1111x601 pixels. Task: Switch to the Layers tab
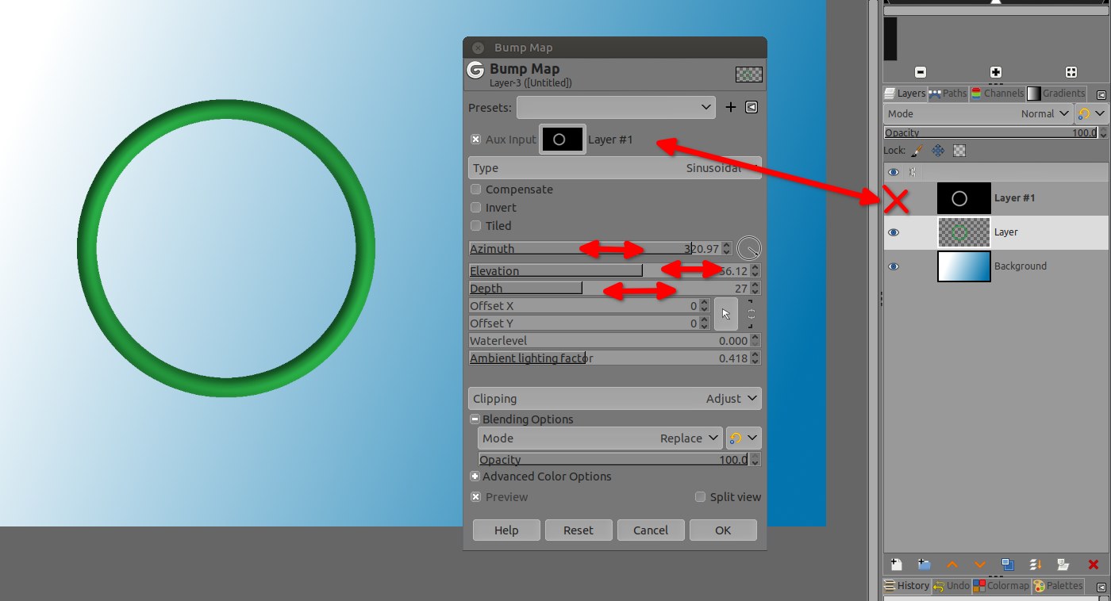tap(905, 94)
